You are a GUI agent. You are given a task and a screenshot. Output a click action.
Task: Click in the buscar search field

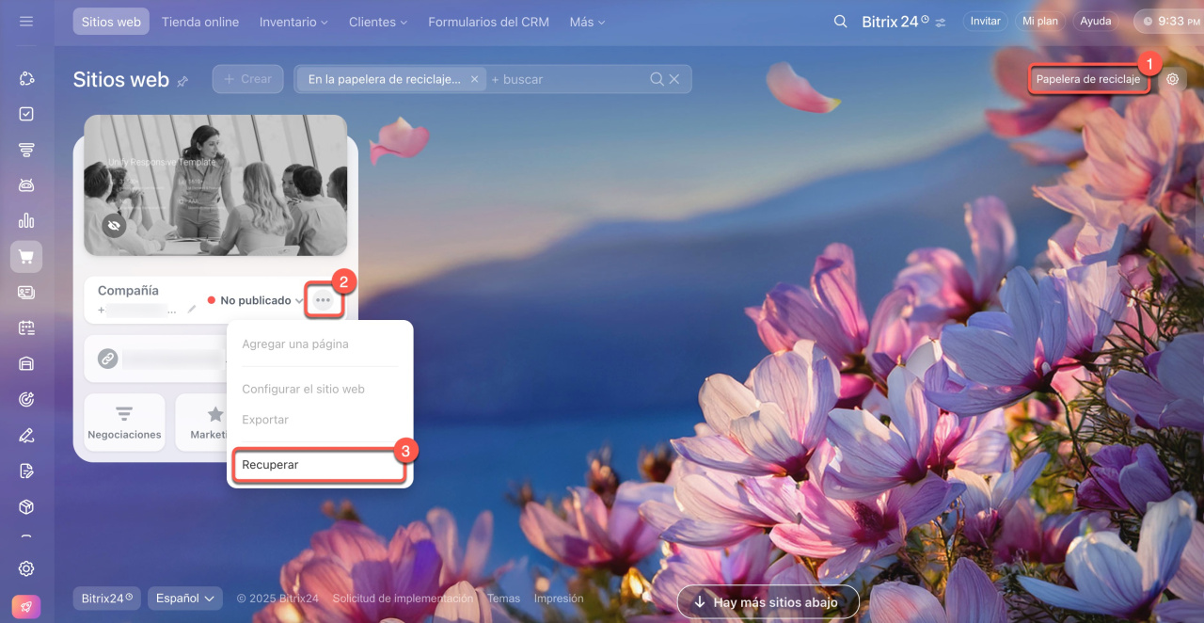click(x=564, y=80)
